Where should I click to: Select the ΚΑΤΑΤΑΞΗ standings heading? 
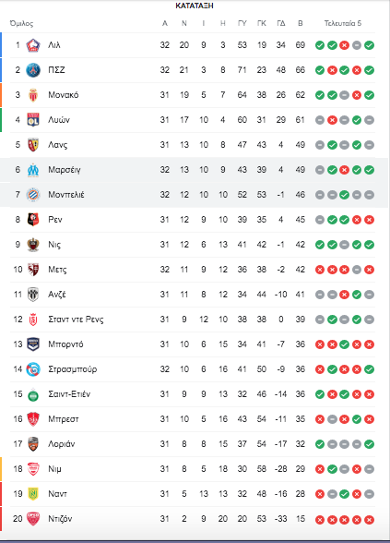[x=195, y=6]
